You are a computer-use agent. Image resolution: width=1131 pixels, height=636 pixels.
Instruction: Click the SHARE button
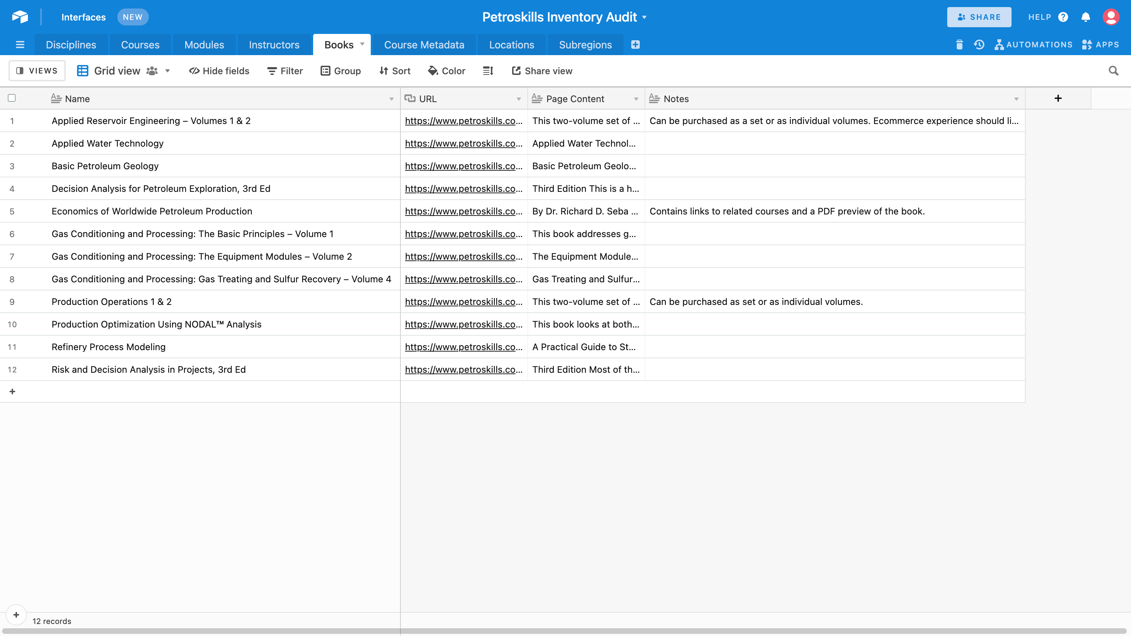coord(979,17)
